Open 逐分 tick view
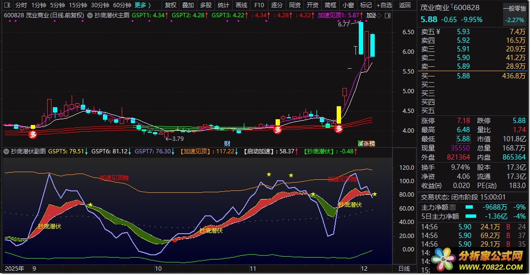Screen dimensions: 531x275 coord(277,5)
